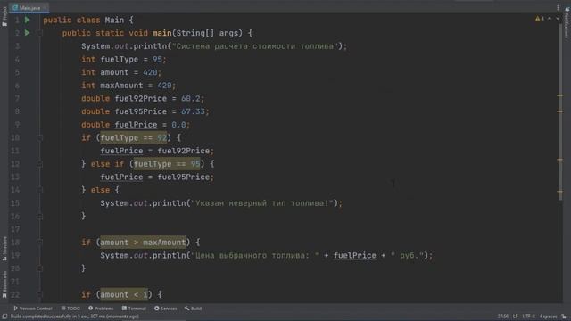Click the cursor position 27:56 in status bar

coord(503,317)
